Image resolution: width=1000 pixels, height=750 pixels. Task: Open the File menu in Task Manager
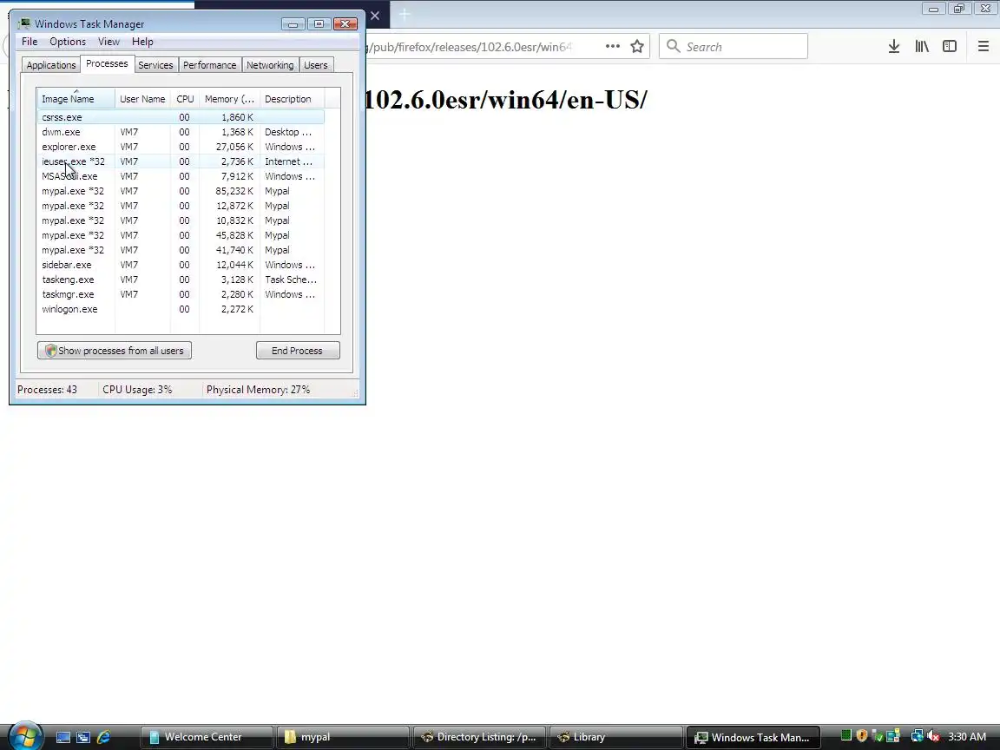30,42
